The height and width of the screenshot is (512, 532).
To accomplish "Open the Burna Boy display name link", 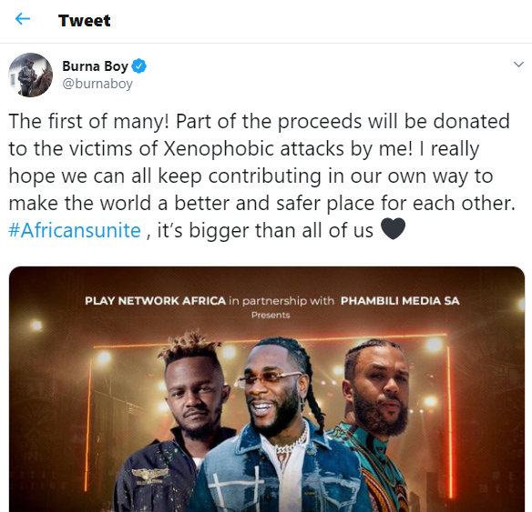I will (x=95, y=66).
